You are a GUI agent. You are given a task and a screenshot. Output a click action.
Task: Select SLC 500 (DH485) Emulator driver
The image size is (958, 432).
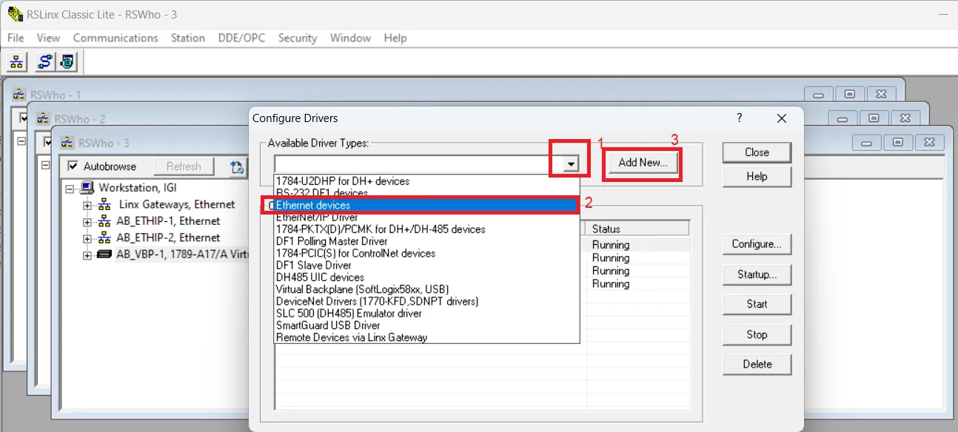point(426,313)
